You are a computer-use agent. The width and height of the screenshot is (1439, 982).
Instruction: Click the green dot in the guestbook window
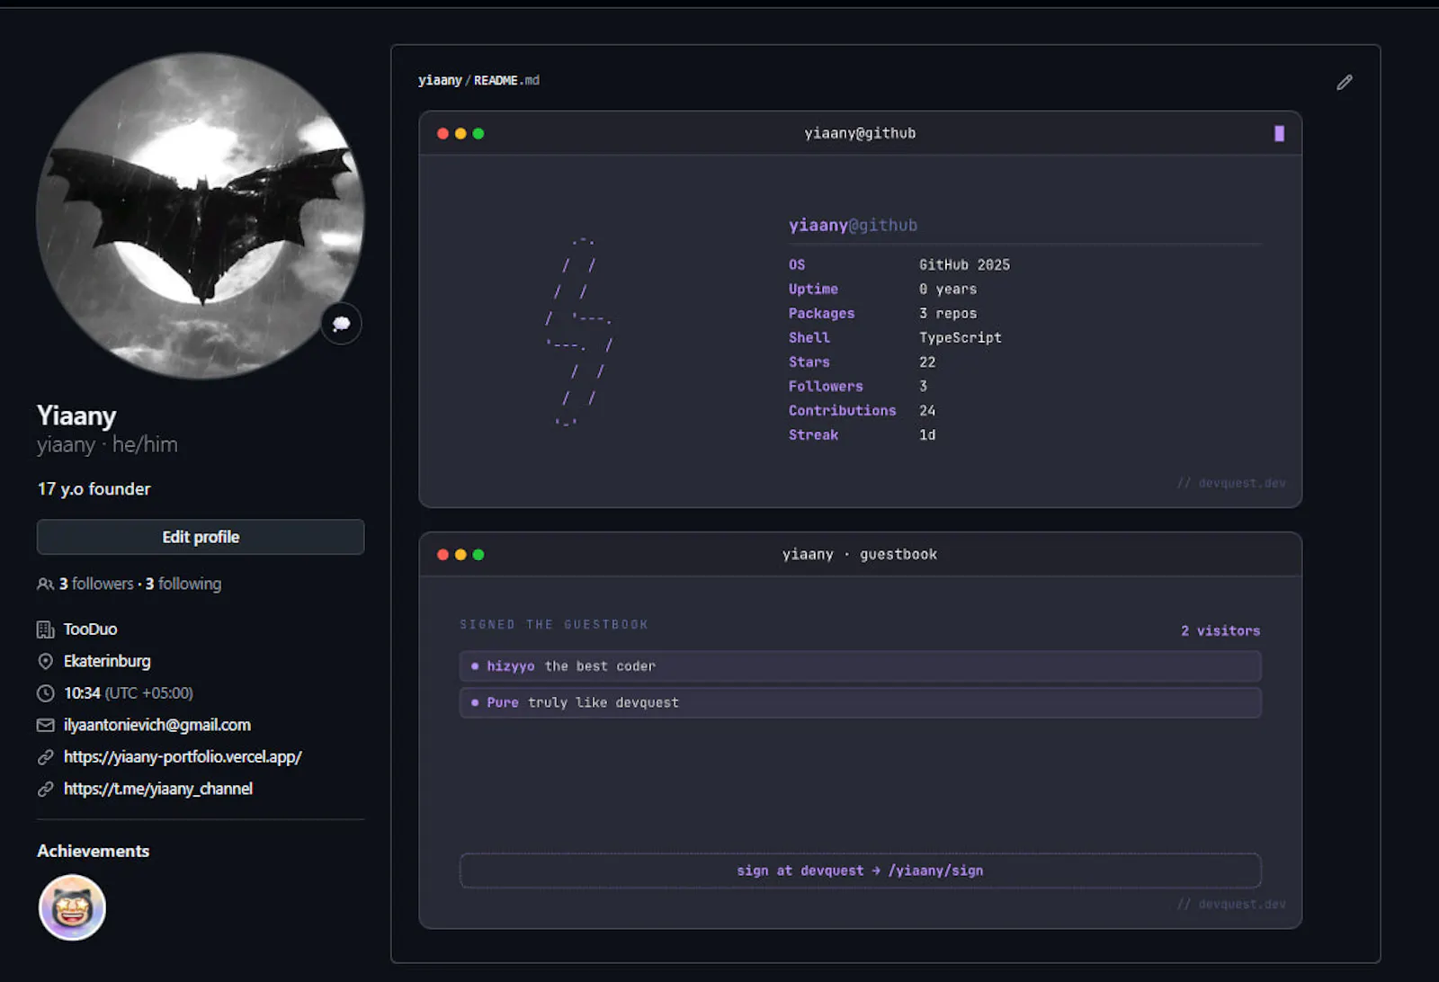click(x=478, y=554)
